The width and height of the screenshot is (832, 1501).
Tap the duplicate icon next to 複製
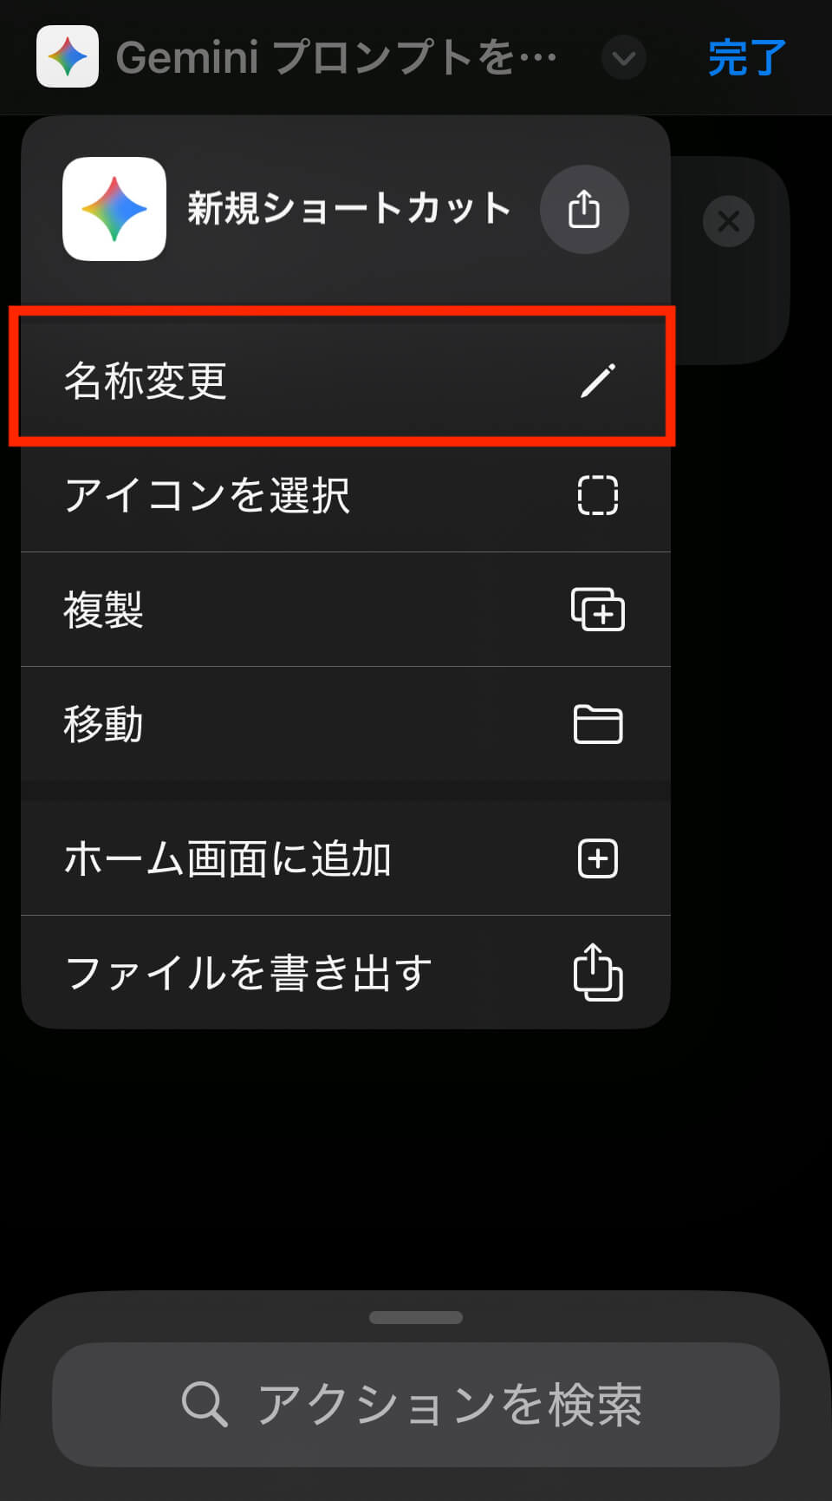(x=598, y=609)
